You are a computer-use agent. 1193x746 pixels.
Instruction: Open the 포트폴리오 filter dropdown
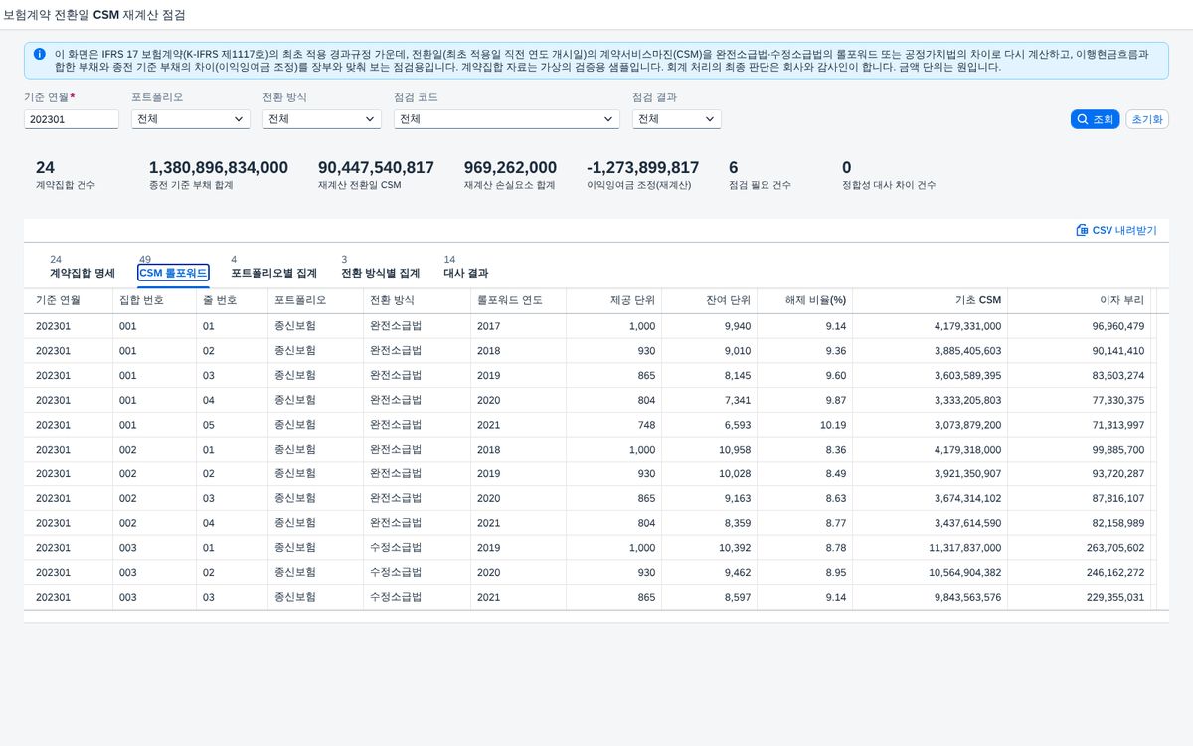tap(190, 119)
